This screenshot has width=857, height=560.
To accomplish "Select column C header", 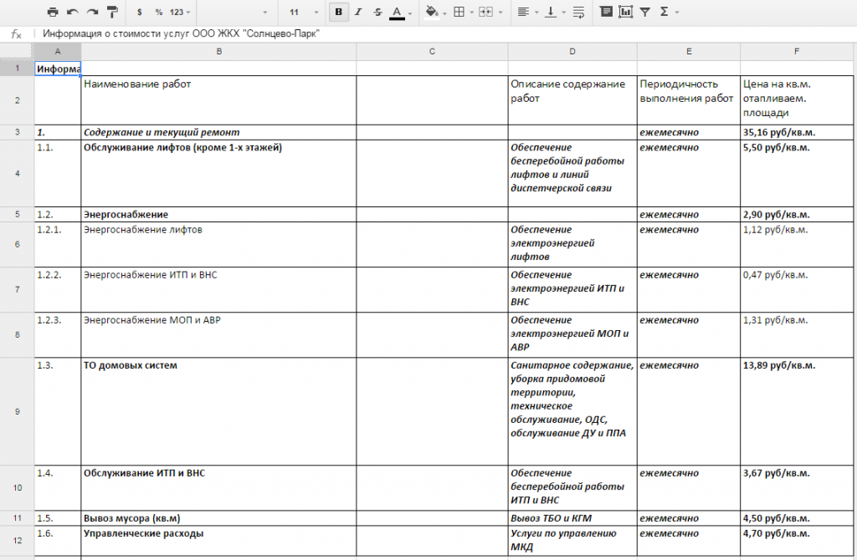I will [432, 51].
